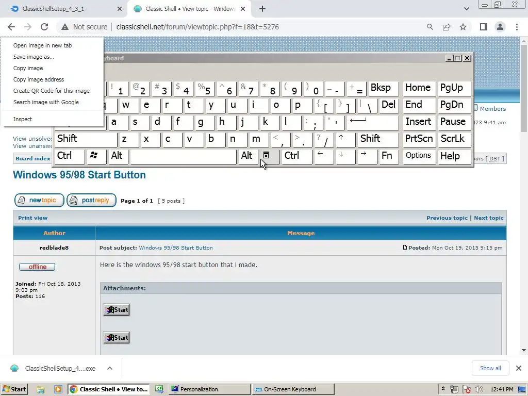The image size is (528, 396).
Task: Go back to the previous page in Chrome
Action: [11, 27]
